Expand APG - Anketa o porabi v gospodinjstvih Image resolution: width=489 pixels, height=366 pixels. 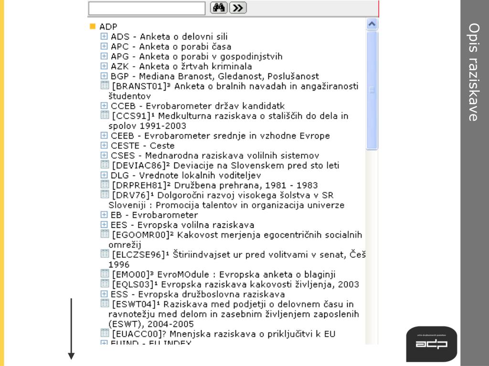tap(104, 56)
